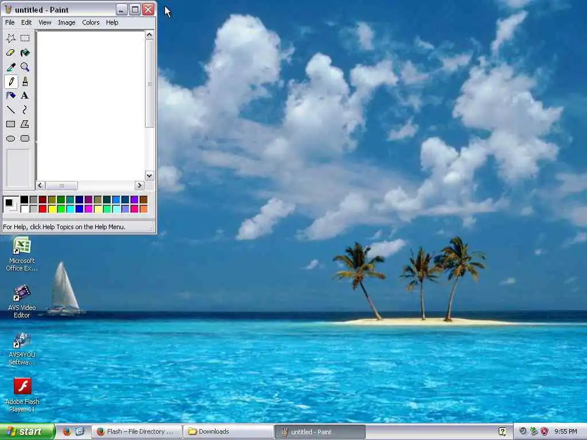Select the Free-Form Select tool
Image resolution: width=587 pixels, height=440 pixels.
[10, 38]
